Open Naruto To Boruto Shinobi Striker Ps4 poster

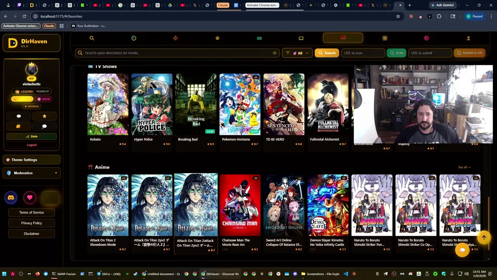point(372,205)
